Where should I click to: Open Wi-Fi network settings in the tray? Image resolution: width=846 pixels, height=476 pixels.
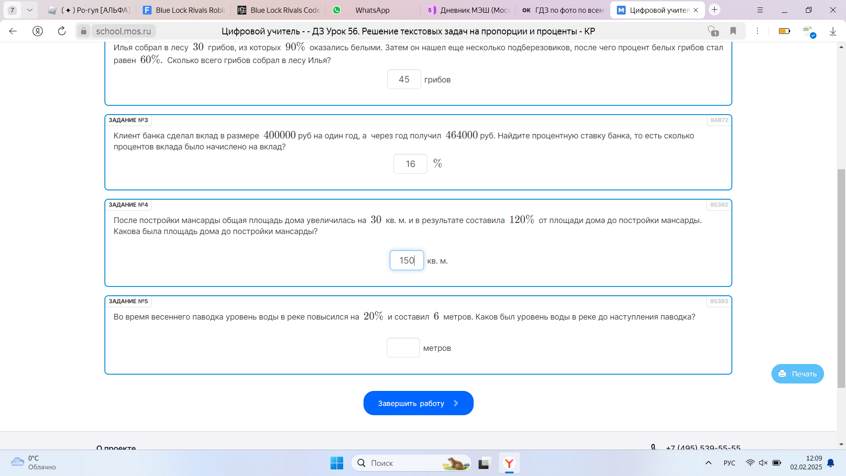point(750,463)
